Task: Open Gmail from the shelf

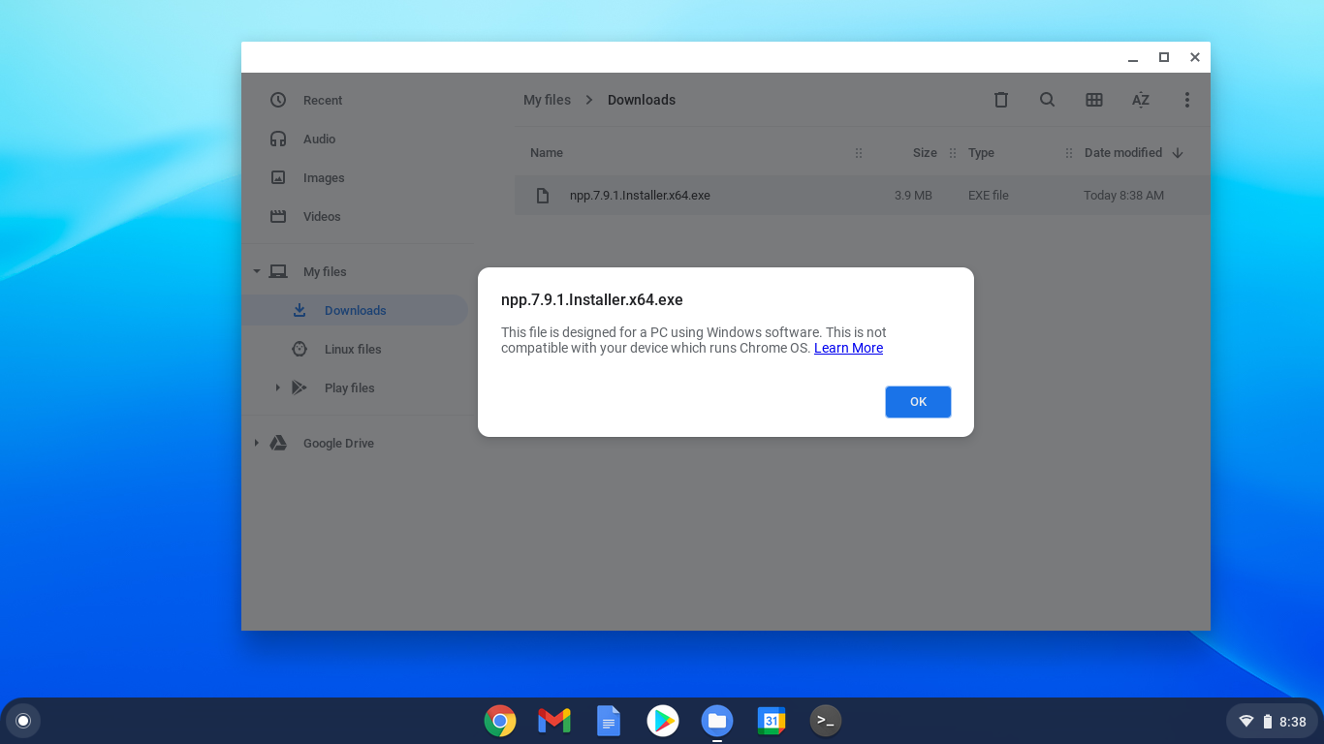Action: (x=554, y=721)
